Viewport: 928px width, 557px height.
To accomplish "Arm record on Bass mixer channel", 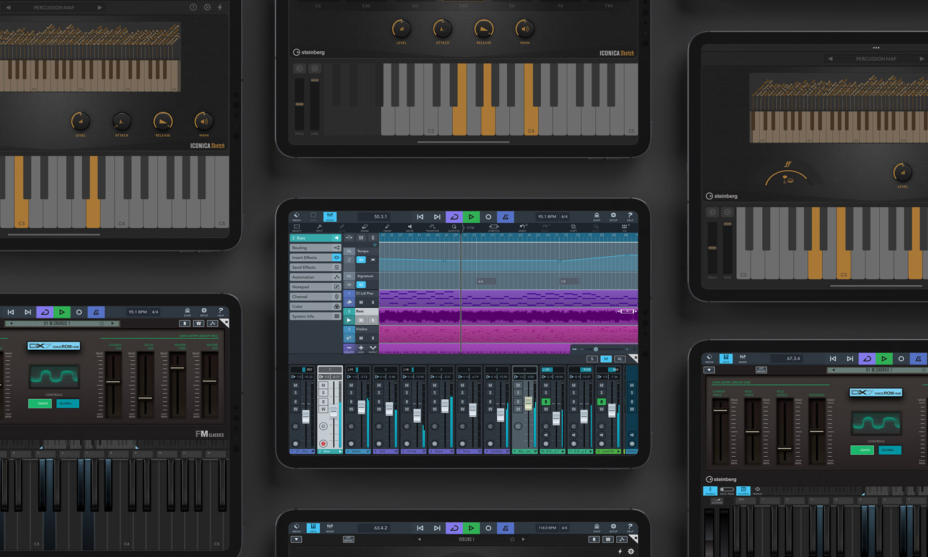I will click(x=323, y=444).
